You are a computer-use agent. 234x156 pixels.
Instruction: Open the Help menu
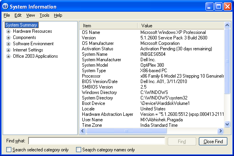[58, 15]
